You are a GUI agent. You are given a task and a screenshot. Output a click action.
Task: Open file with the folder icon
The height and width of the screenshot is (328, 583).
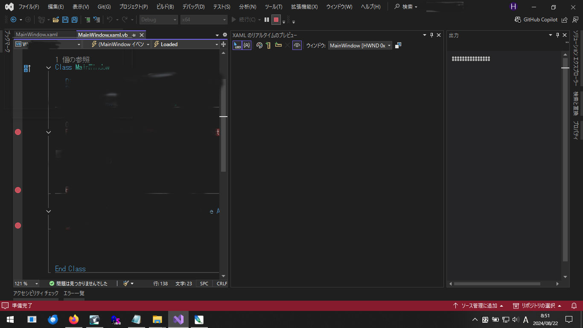(x=55, y=20)
